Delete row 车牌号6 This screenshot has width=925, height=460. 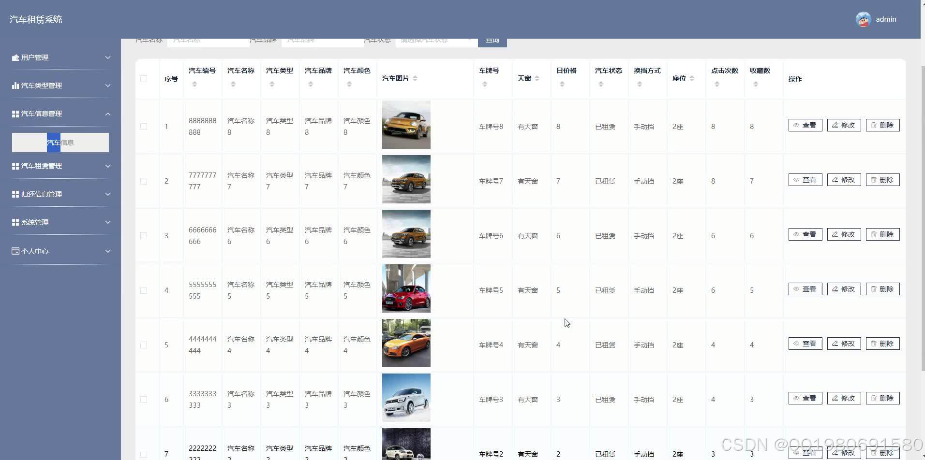(882, 234)
